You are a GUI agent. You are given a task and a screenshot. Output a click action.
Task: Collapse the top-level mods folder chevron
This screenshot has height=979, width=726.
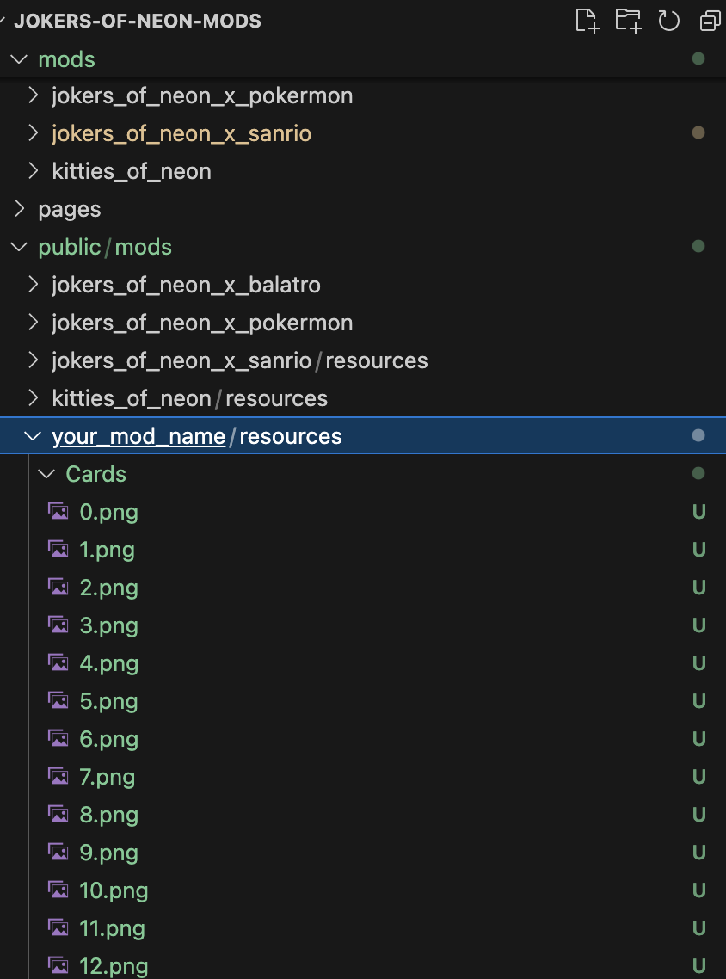[x=19, y=59]
